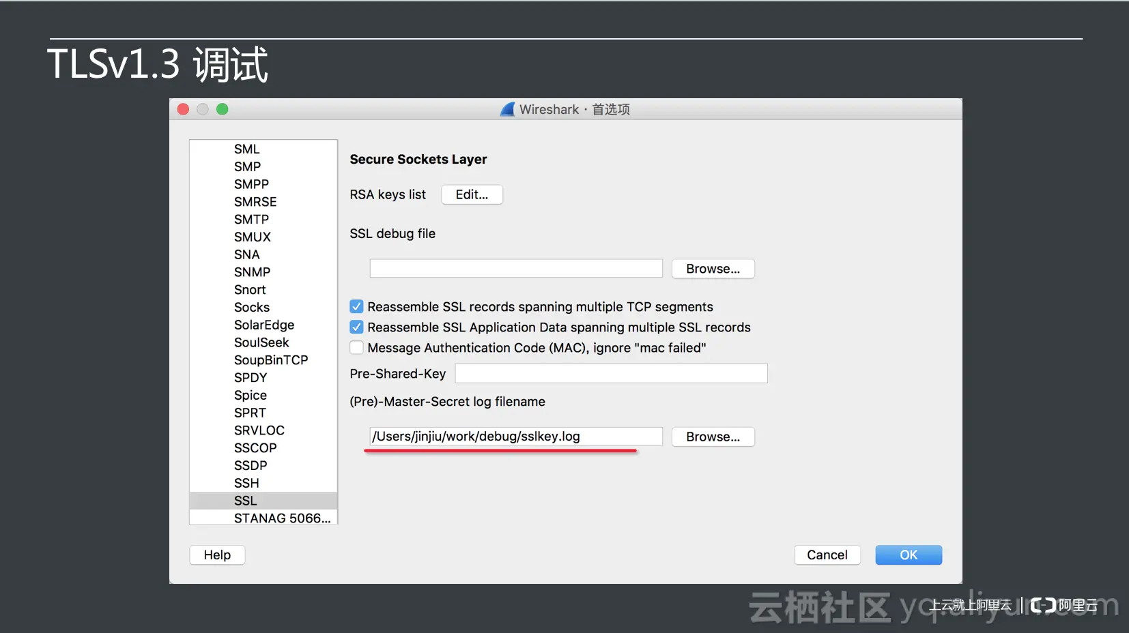Choose SSCOP protocol entry
1129x633 pixels.
[263, 448]
